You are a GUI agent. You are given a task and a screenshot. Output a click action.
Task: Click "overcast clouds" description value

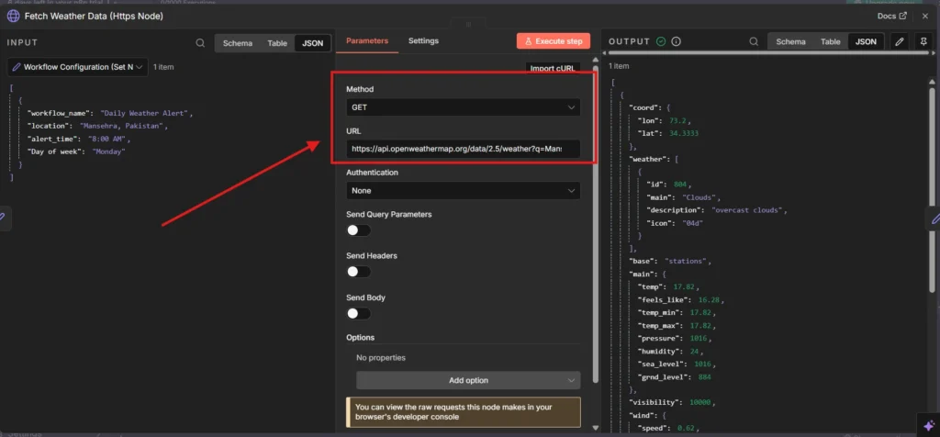pos(747,210)
